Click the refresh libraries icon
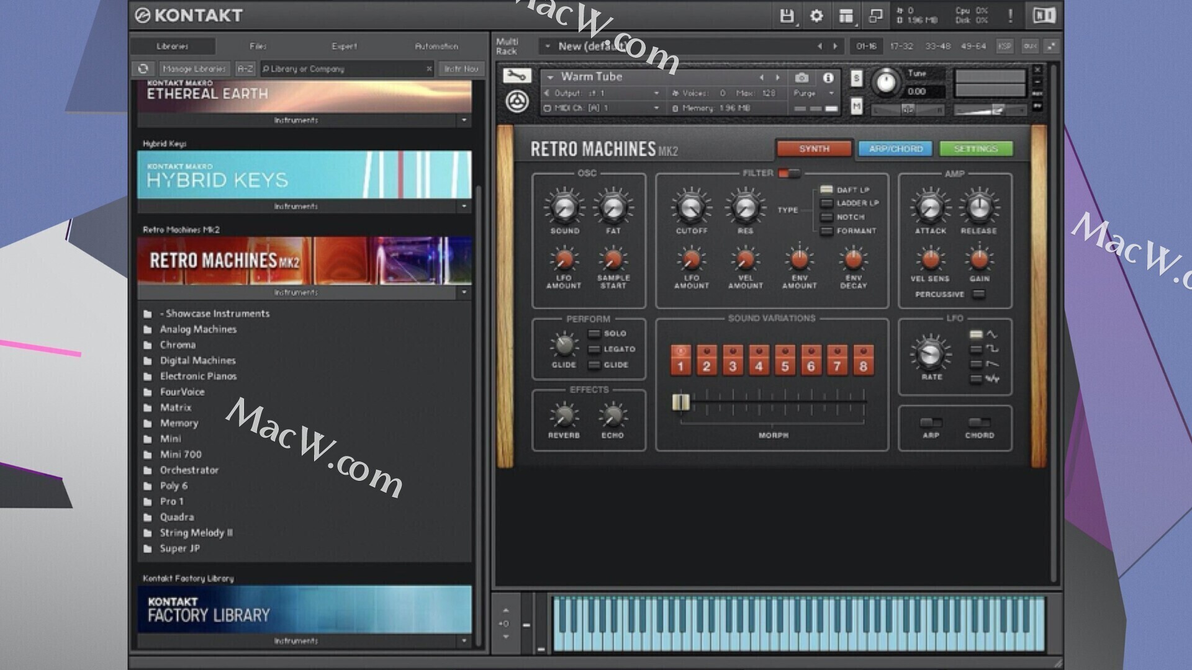 143,69
